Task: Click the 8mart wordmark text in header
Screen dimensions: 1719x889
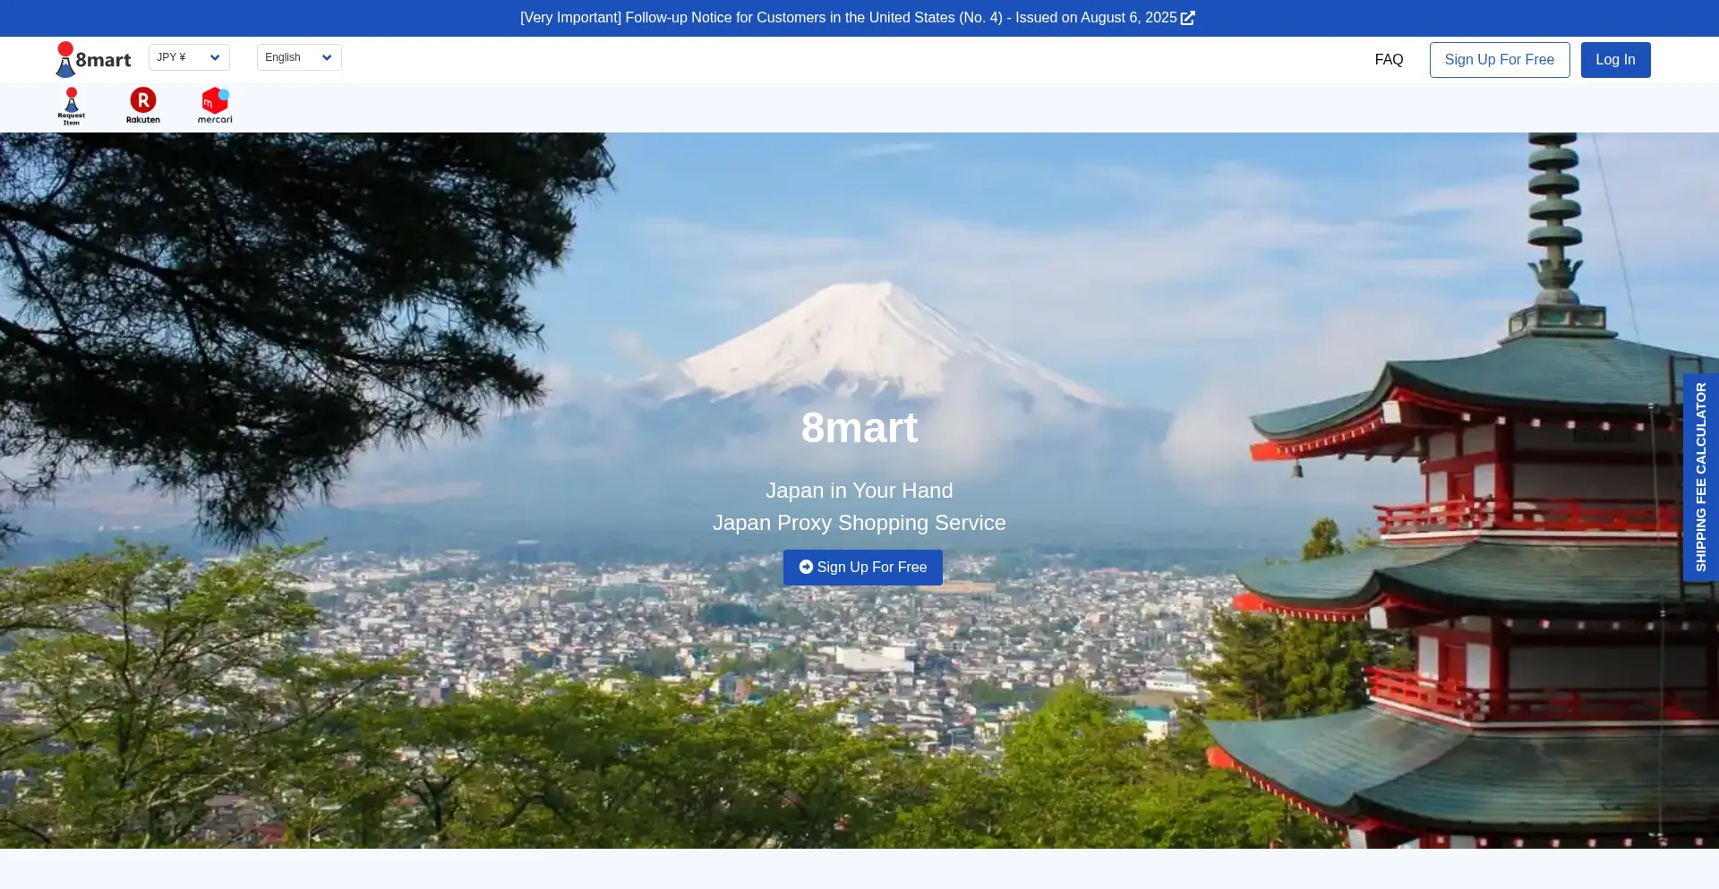Action: pyautogui.click(x=104, y=60)
